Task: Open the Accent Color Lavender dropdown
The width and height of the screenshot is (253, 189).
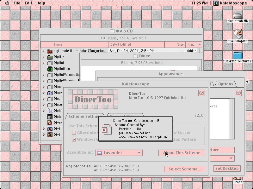Action: pyautogui.click(x=119, y=153)
